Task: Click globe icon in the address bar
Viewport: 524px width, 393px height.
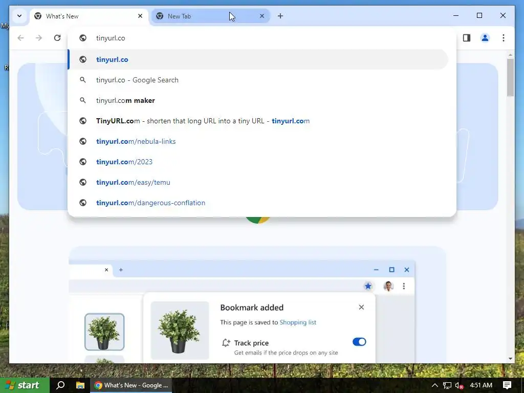Action: (83, 38)
